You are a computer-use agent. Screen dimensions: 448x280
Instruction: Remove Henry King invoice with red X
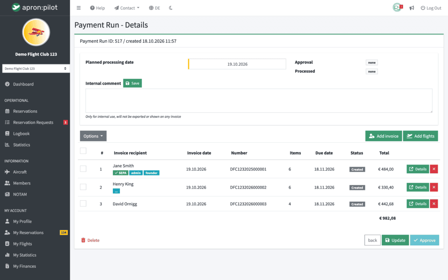434,187
